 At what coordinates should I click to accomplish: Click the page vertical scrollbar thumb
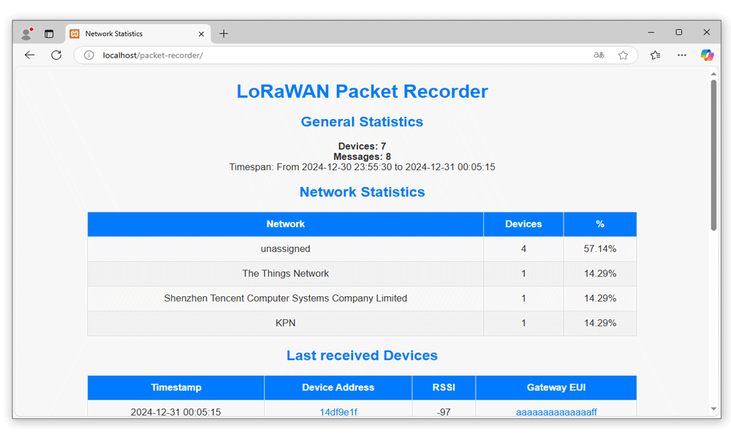click(713, 155)
